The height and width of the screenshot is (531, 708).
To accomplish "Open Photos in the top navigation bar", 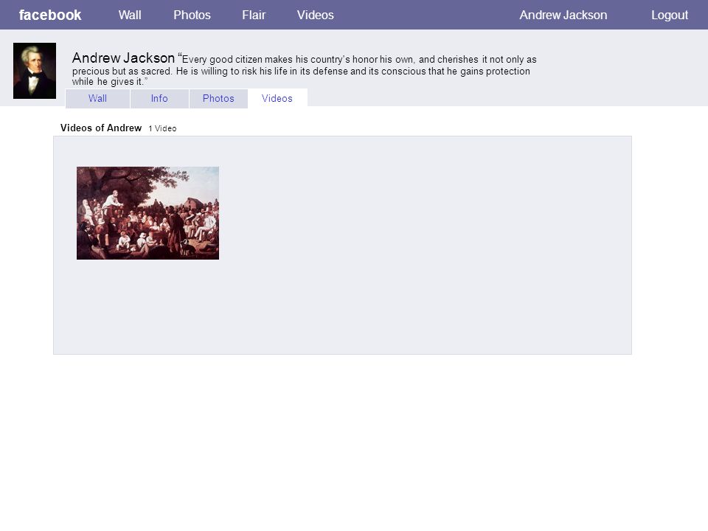I will click(x=192, y=15).
